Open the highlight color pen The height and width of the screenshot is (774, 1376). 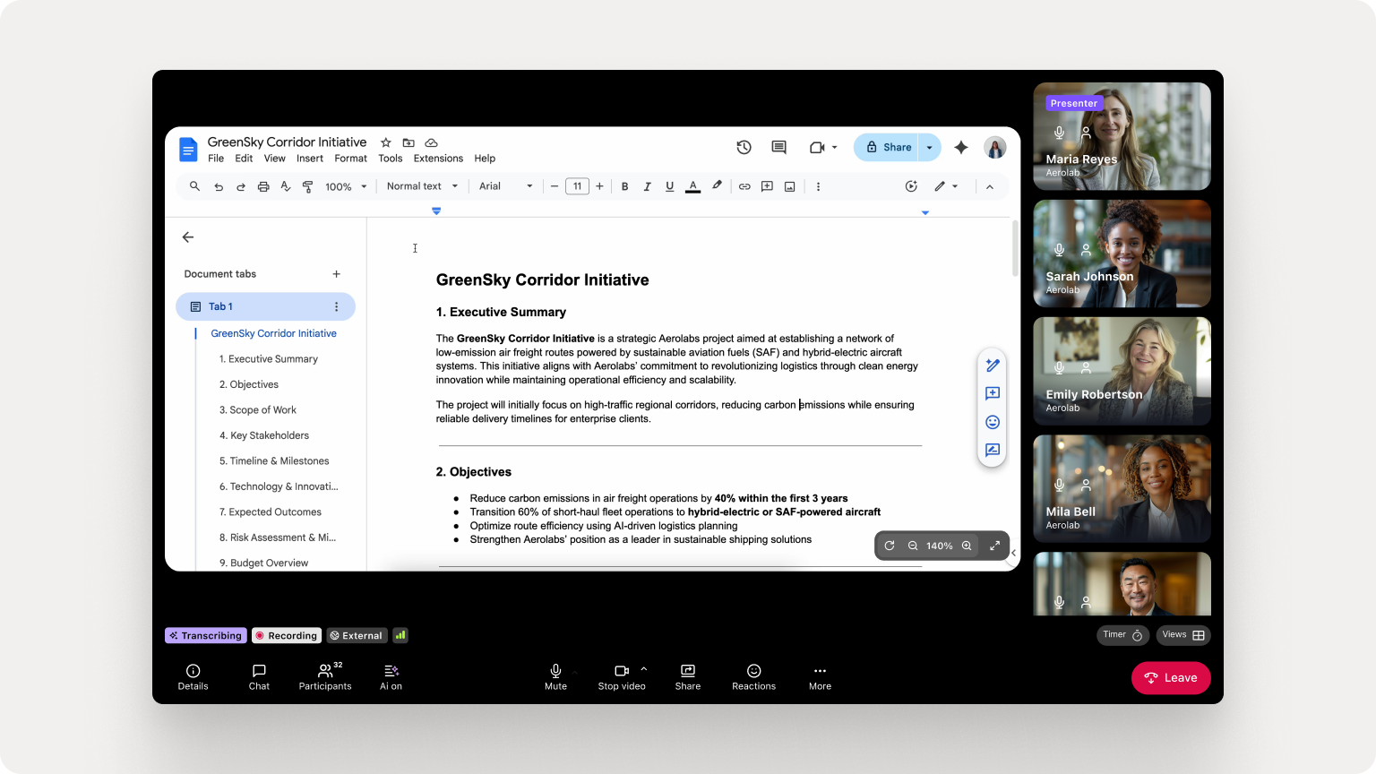tap(717, 186)
